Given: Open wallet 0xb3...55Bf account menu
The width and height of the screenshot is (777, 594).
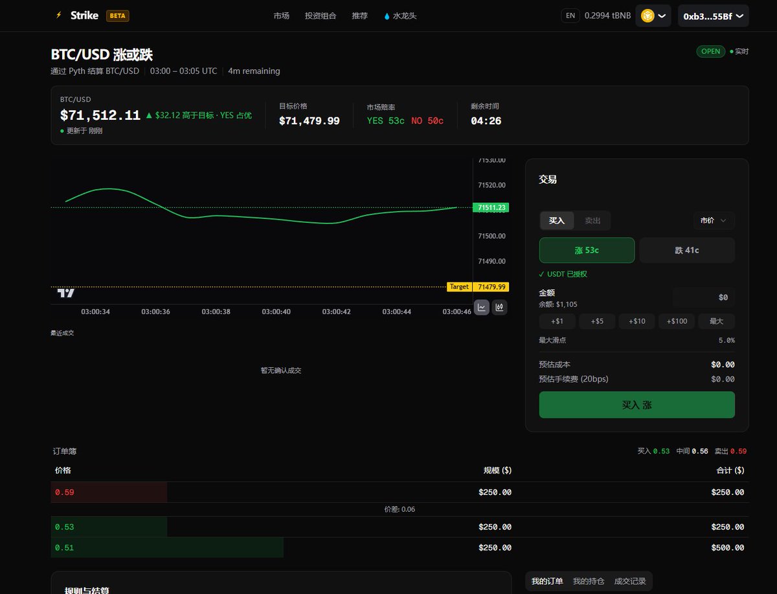Looking at the screenshot, I should [x=714, y=16].
